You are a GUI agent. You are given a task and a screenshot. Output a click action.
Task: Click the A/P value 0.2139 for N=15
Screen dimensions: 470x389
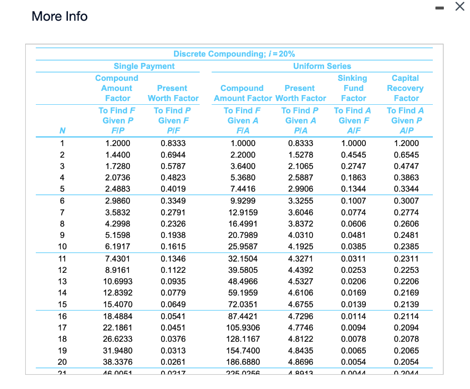[407, 304]
